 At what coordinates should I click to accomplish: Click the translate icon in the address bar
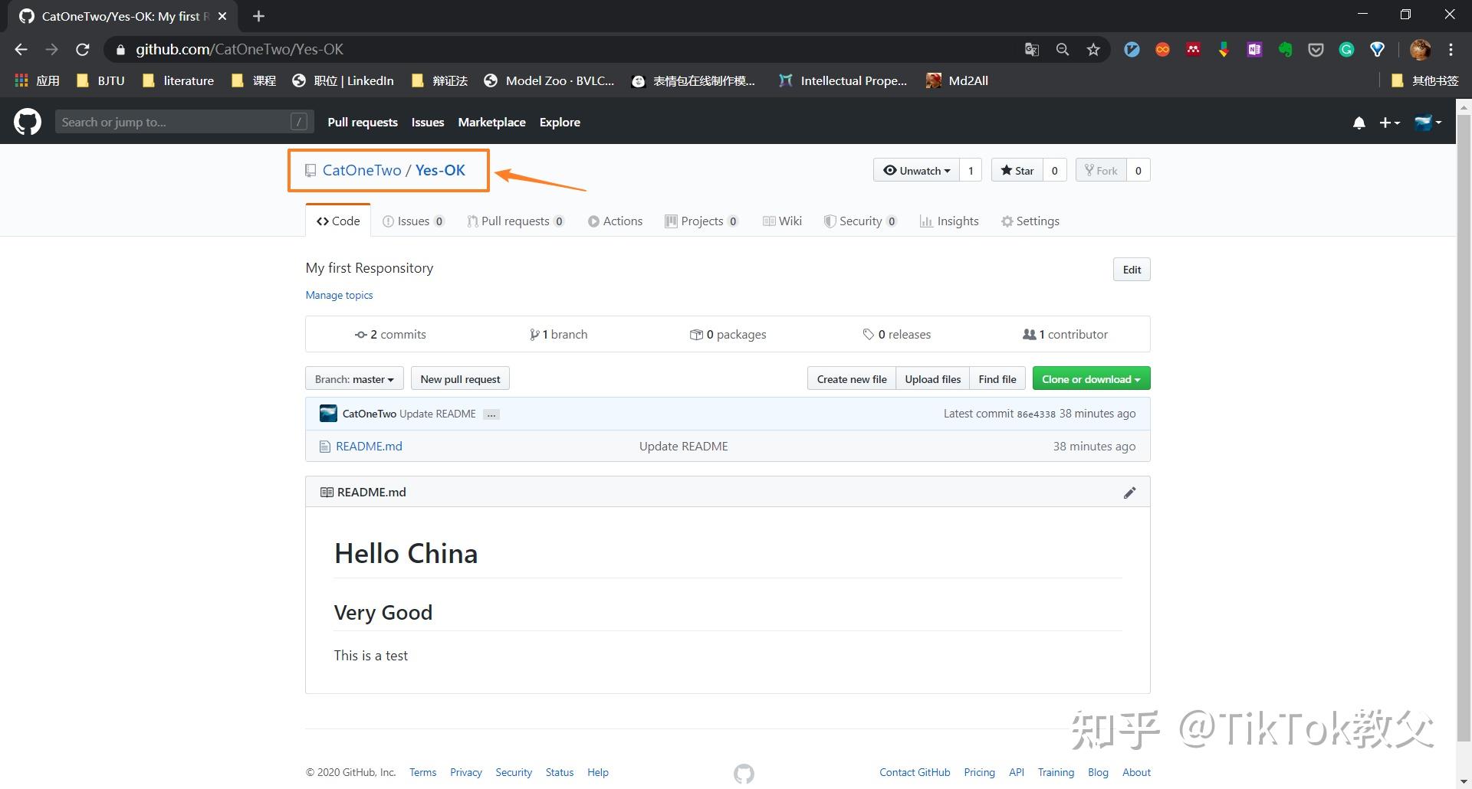pyautogui.click(x=1031, y=48)
